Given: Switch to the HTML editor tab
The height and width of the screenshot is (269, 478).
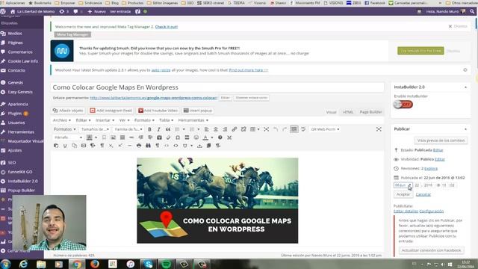Looking at the screenshot, I should pos(348,112).
